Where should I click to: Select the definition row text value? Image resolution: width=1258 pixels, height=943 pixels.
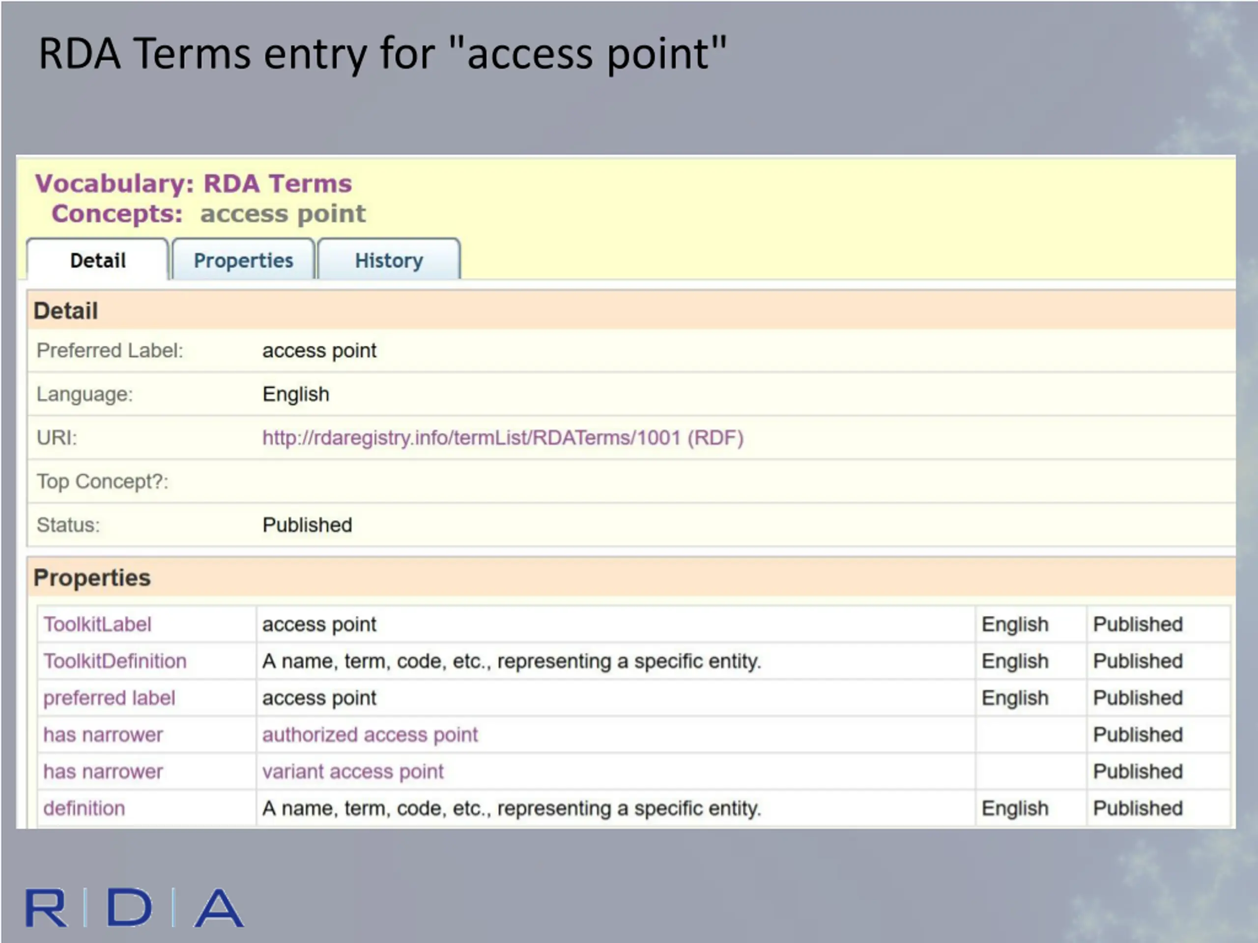click(x=511, y=808)
